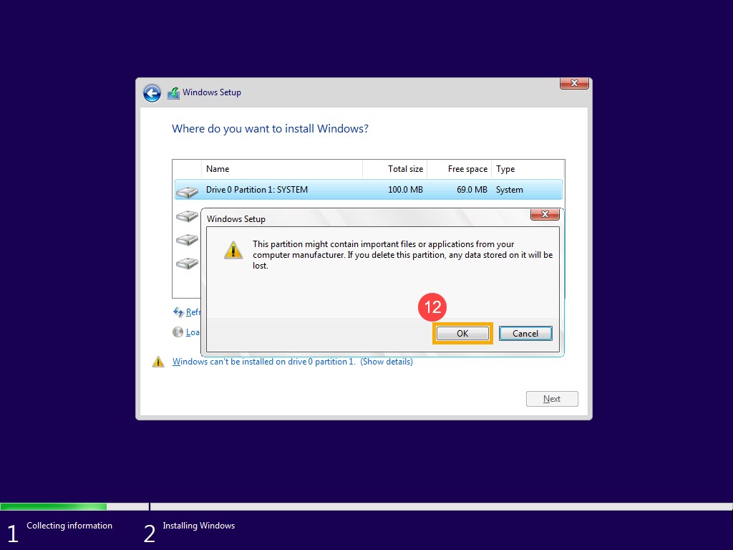Click the warning triangle beside the install error message
733x550 pixels.
[x=158, y=362]
